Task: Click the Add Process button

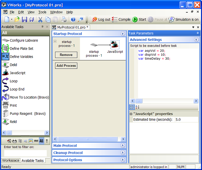Action: pos(66,66)
